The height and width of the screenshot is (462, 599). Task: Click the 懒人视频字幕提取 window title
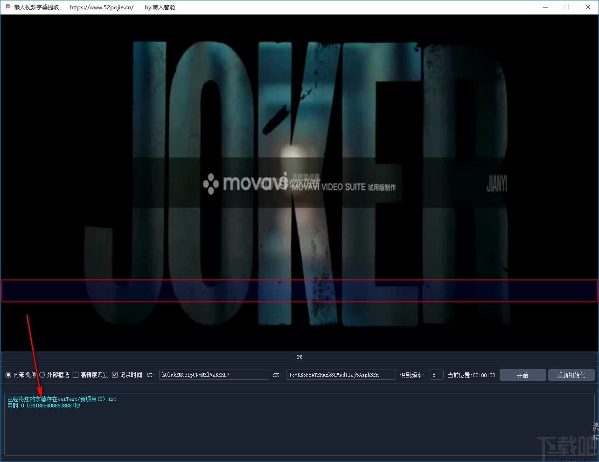pyautogui.click(x=36, y=7)
